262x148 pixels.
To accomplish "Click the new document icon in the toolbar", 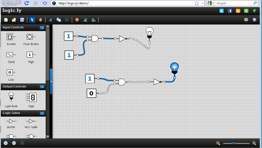I will point(6,20).
